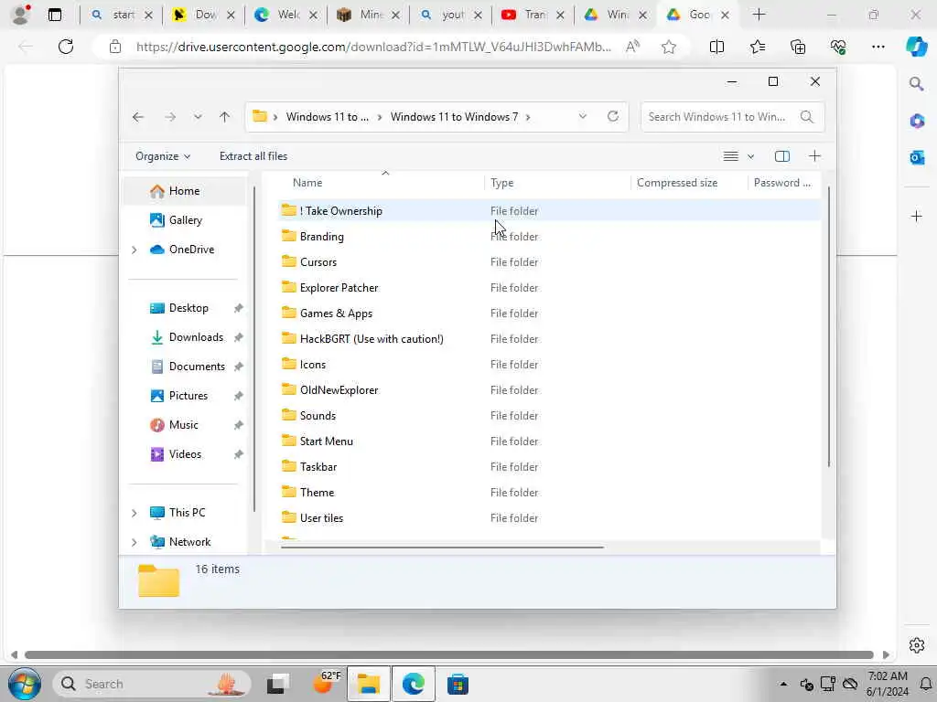Viewport: 937px width, 702px height.
Task: Open Microsoft Store from the taskbar
Action: (458, 684)
